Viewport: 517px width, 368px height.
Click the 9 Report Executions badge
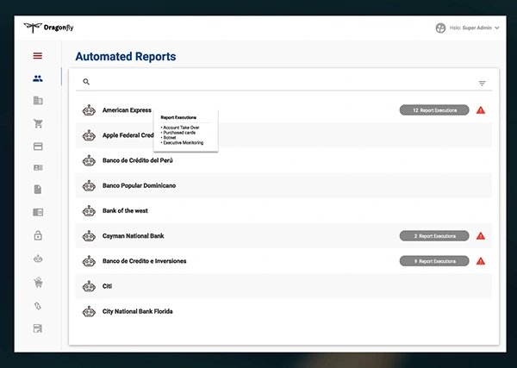434,261
